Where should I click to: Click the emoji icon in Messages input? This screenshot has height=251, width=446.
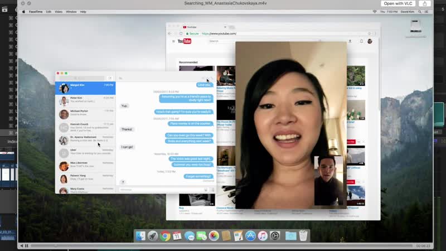pos(206,190)
